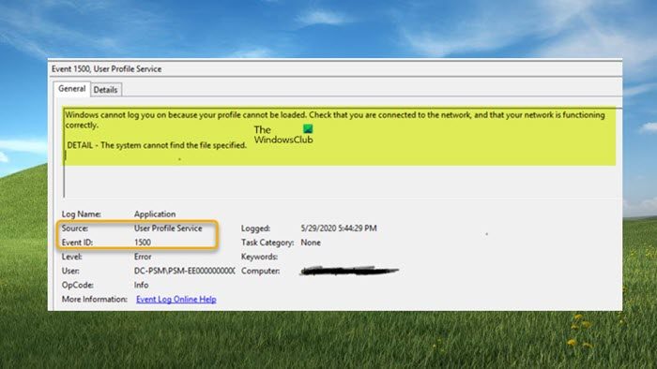Click the Task Category value 'None'
This screenshot has height=369, width=657.
(311, 243)
